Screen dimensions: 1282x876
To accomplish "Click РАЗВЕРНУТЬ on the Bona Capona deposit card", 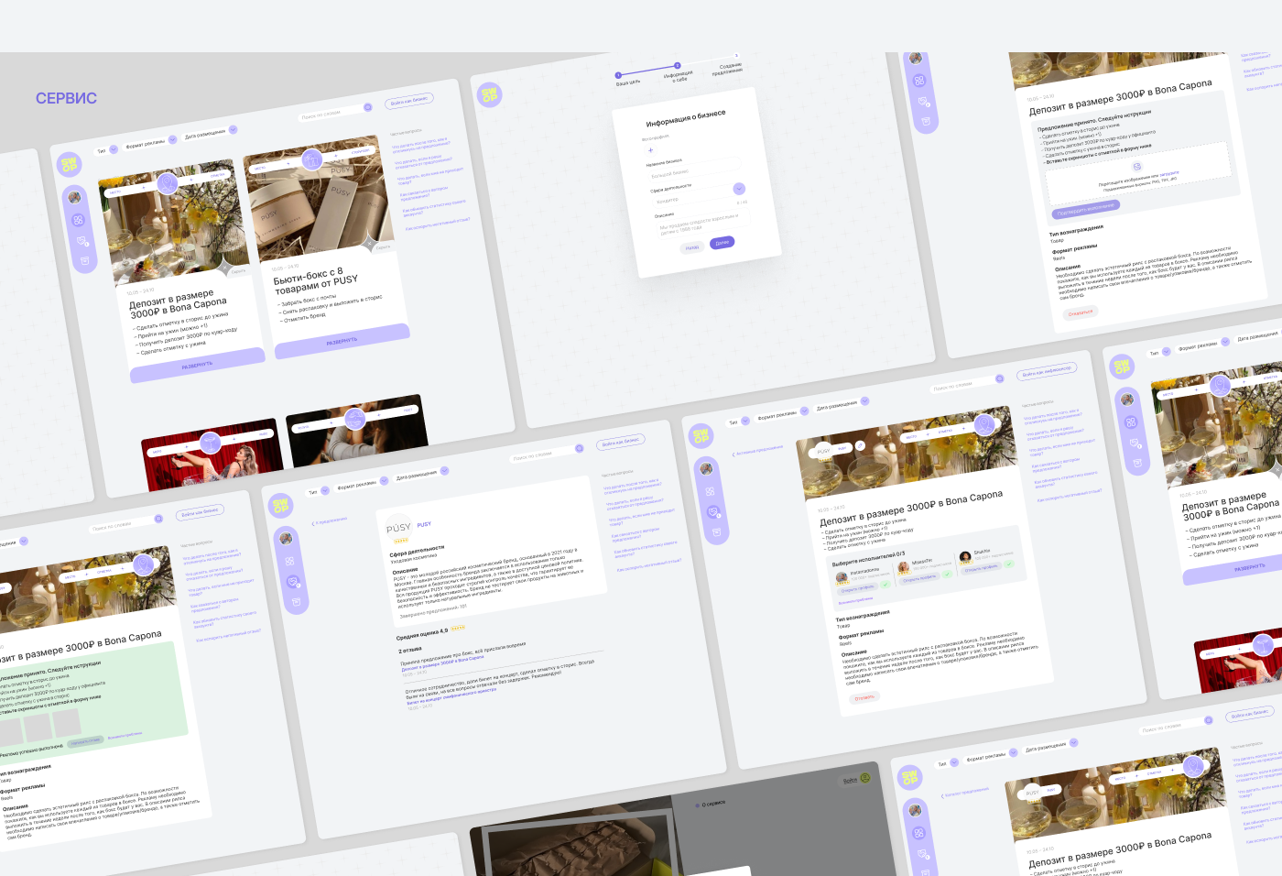I will point(197,366).
